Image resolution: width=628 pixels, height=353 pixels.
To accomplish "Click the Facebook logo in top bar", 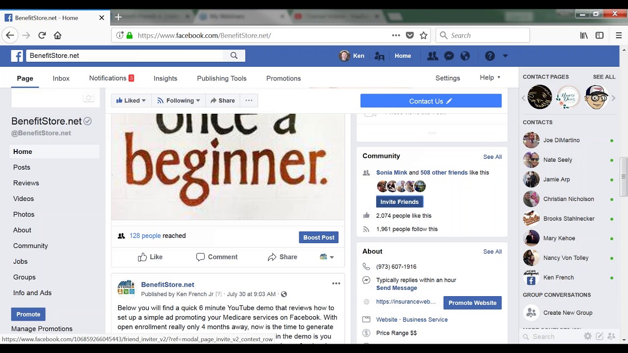I will (x=16, y=55).
